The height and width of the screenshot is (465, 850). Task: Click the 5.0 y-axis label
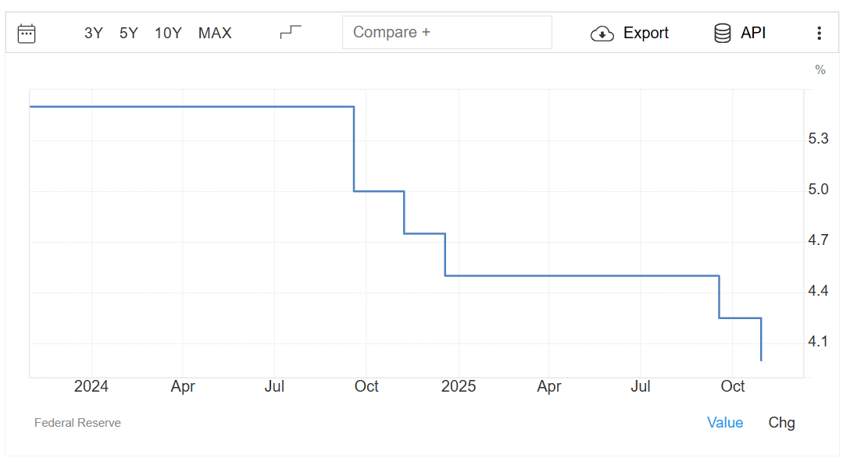click(818, 190)
